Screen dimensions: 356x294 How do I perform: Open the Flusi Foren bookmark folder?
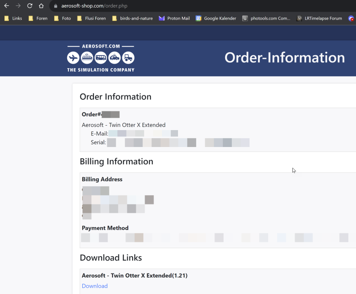(92, 18)
